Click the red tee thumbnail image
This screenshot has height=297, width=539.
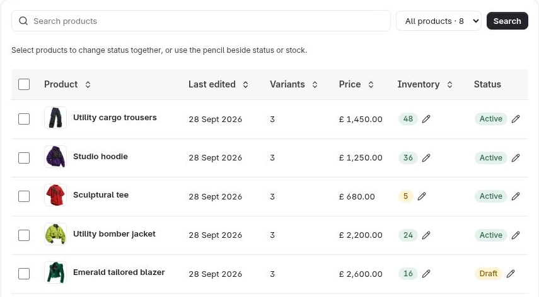click(x=55, y=195)
